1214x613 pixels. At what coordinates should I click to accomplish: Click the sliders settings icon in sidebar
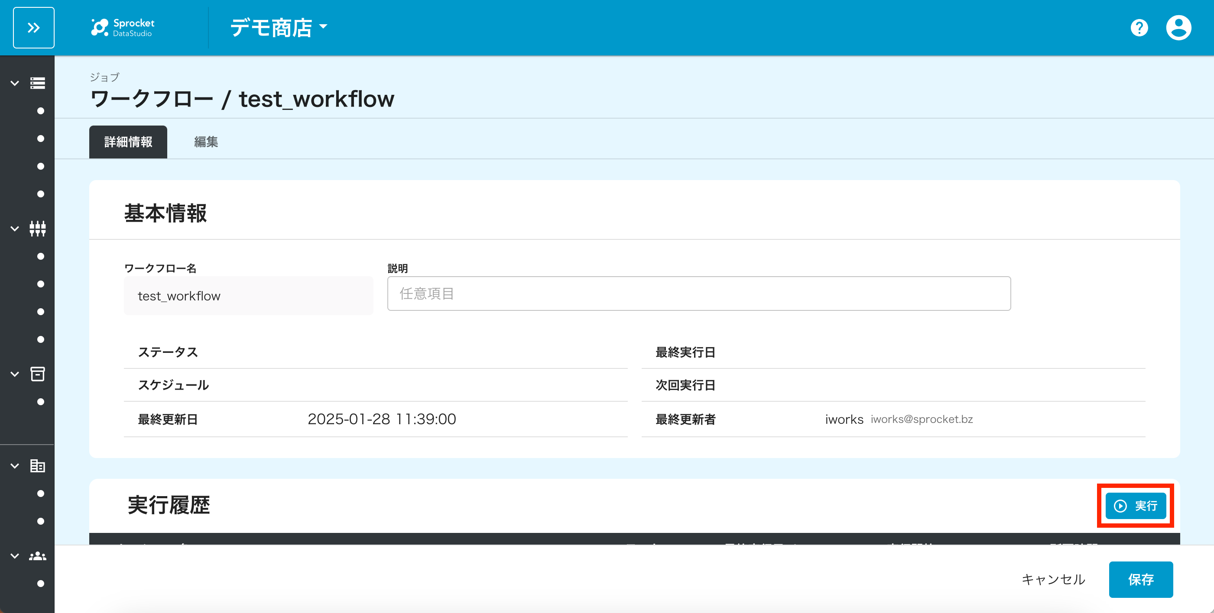[38, 229]
